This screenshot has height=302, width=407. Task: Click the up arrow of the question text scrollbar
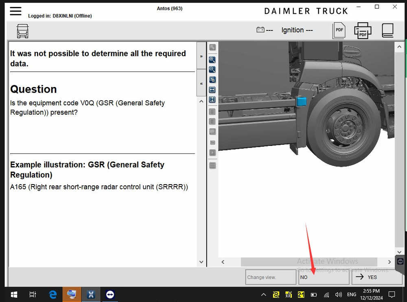(x=201, y=101)
